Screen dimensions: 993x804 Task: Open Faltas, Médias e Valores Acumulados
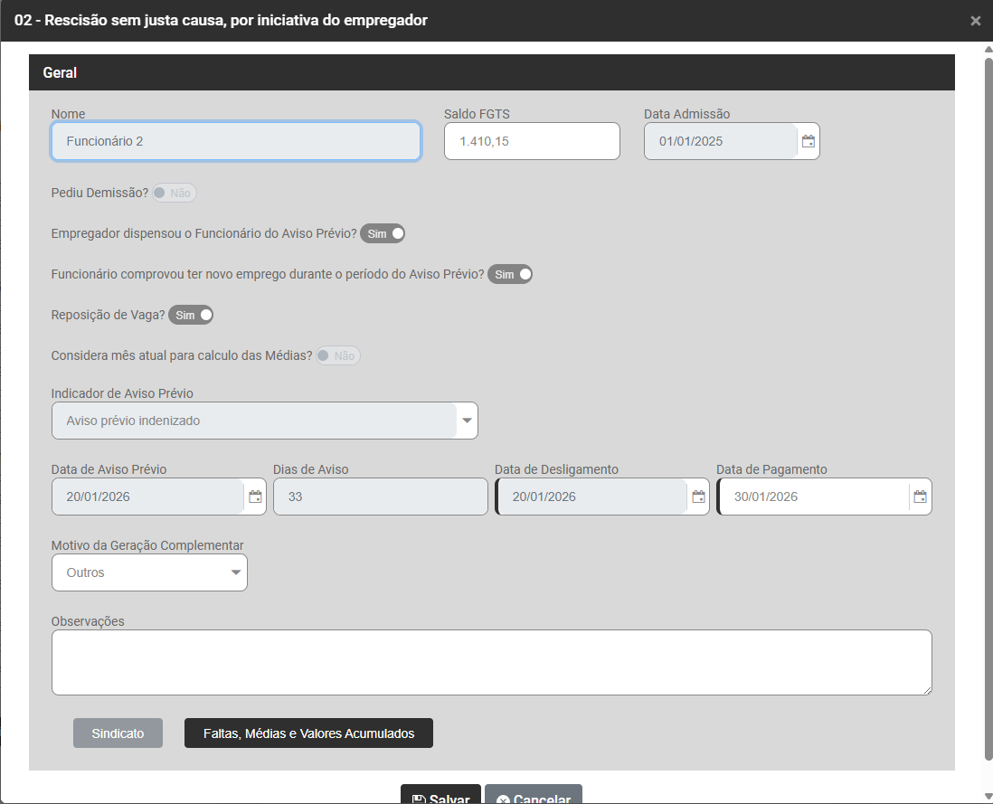coord(308,733)
